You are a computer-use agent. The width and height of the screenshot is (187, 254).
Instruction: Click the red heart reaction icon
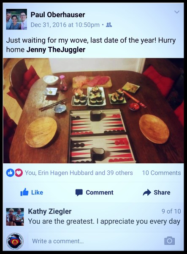tap(19, 173)
